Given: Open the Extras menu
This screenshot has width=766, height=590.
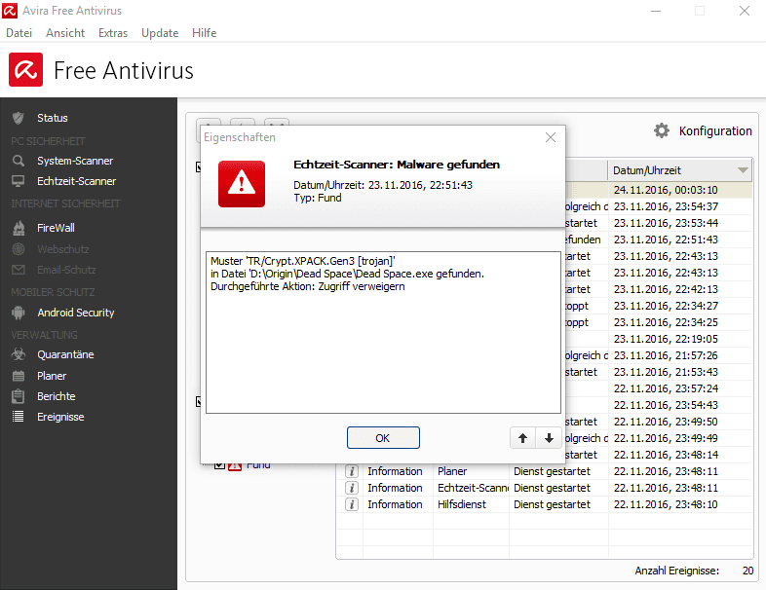Looking at the screenshot, I should [113, 33].
